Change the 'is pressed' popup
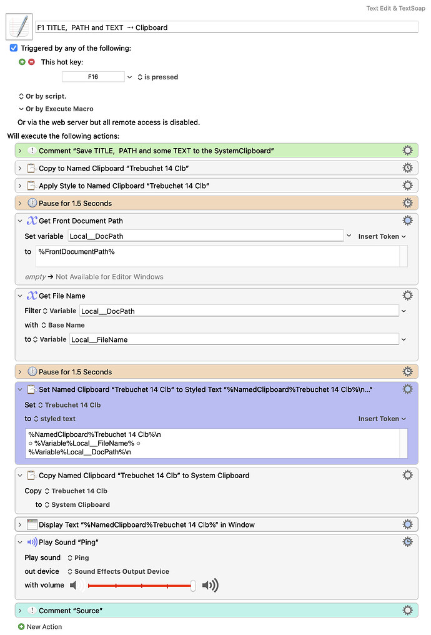The width and height of the screenshot is (431, 635). (158, 77)
